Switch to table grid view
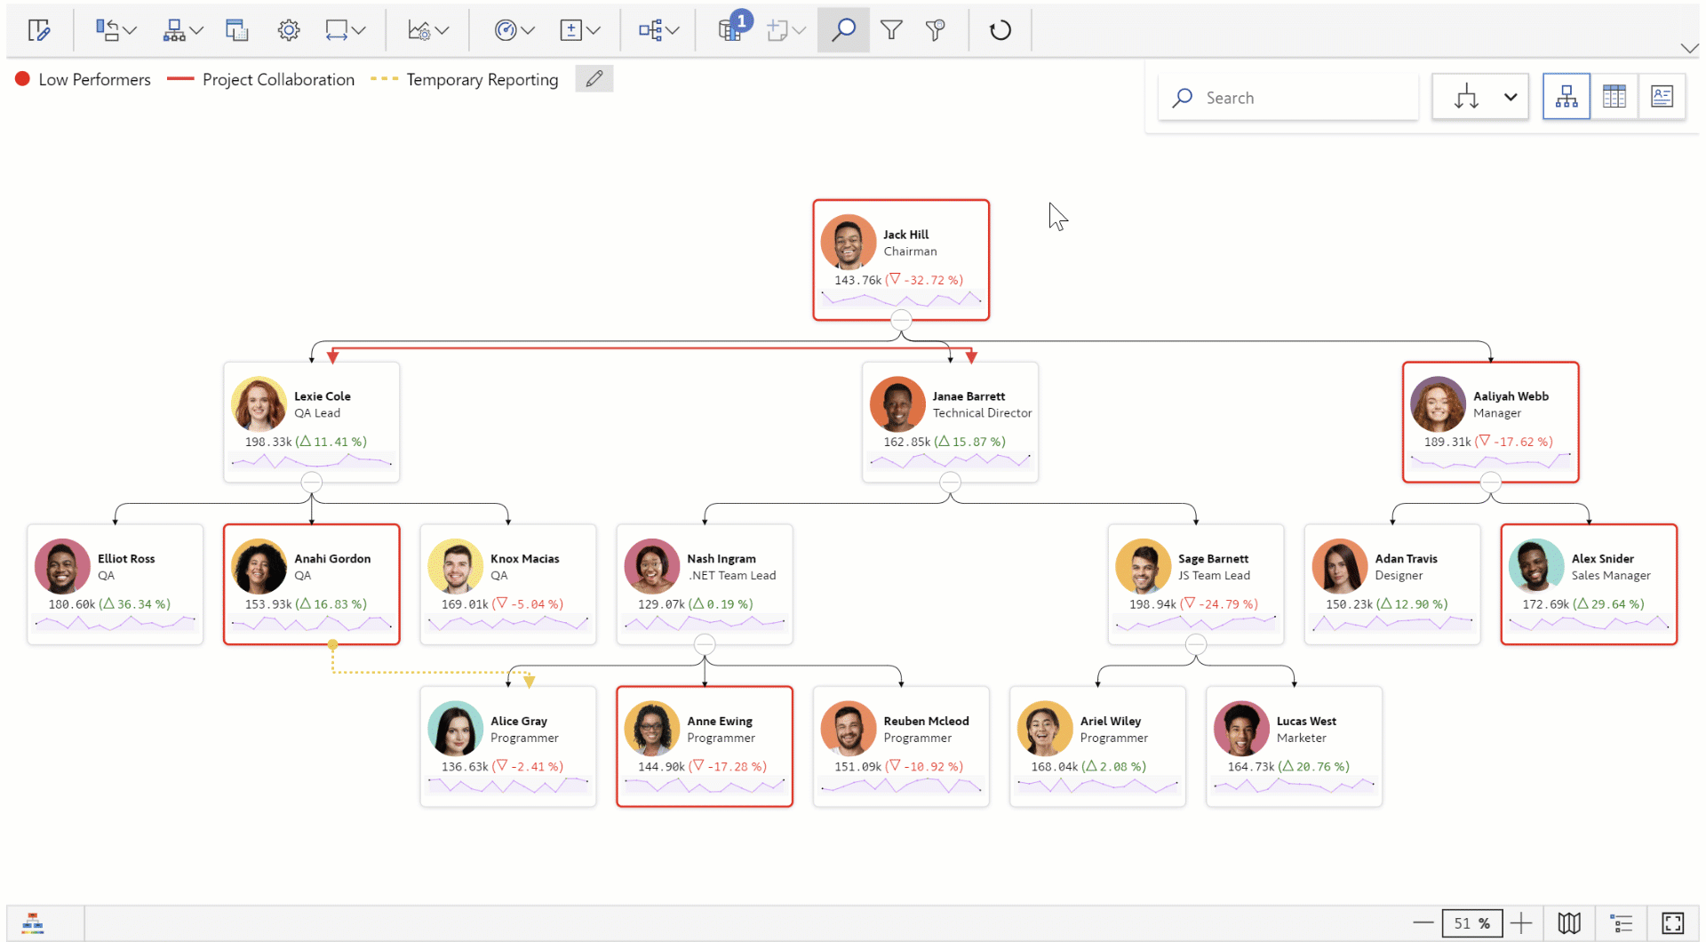The image size is (1706, 942). [1614, 97]
